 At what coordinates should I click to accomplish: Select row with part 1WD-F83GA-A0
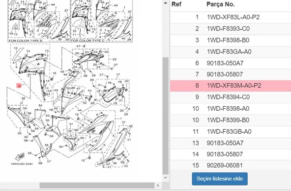231,51
